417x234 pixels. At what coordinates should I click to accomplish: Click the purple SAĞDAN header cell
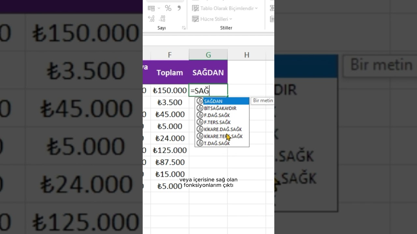208,72
